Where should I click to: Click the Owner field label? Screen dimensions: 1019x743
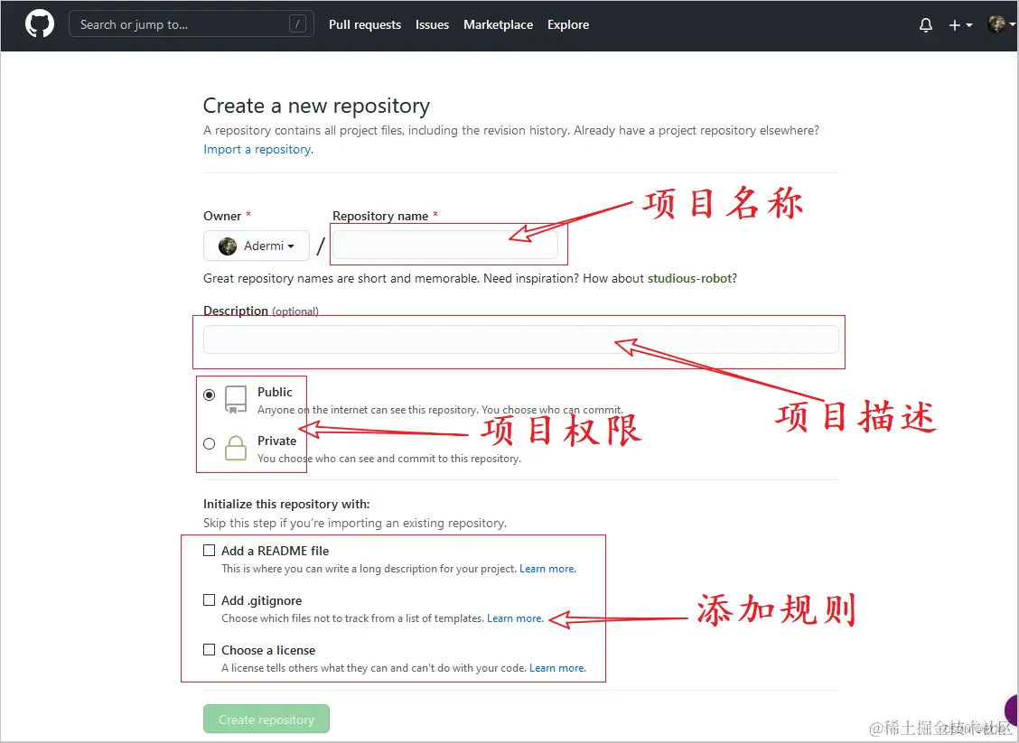(222, 217)
